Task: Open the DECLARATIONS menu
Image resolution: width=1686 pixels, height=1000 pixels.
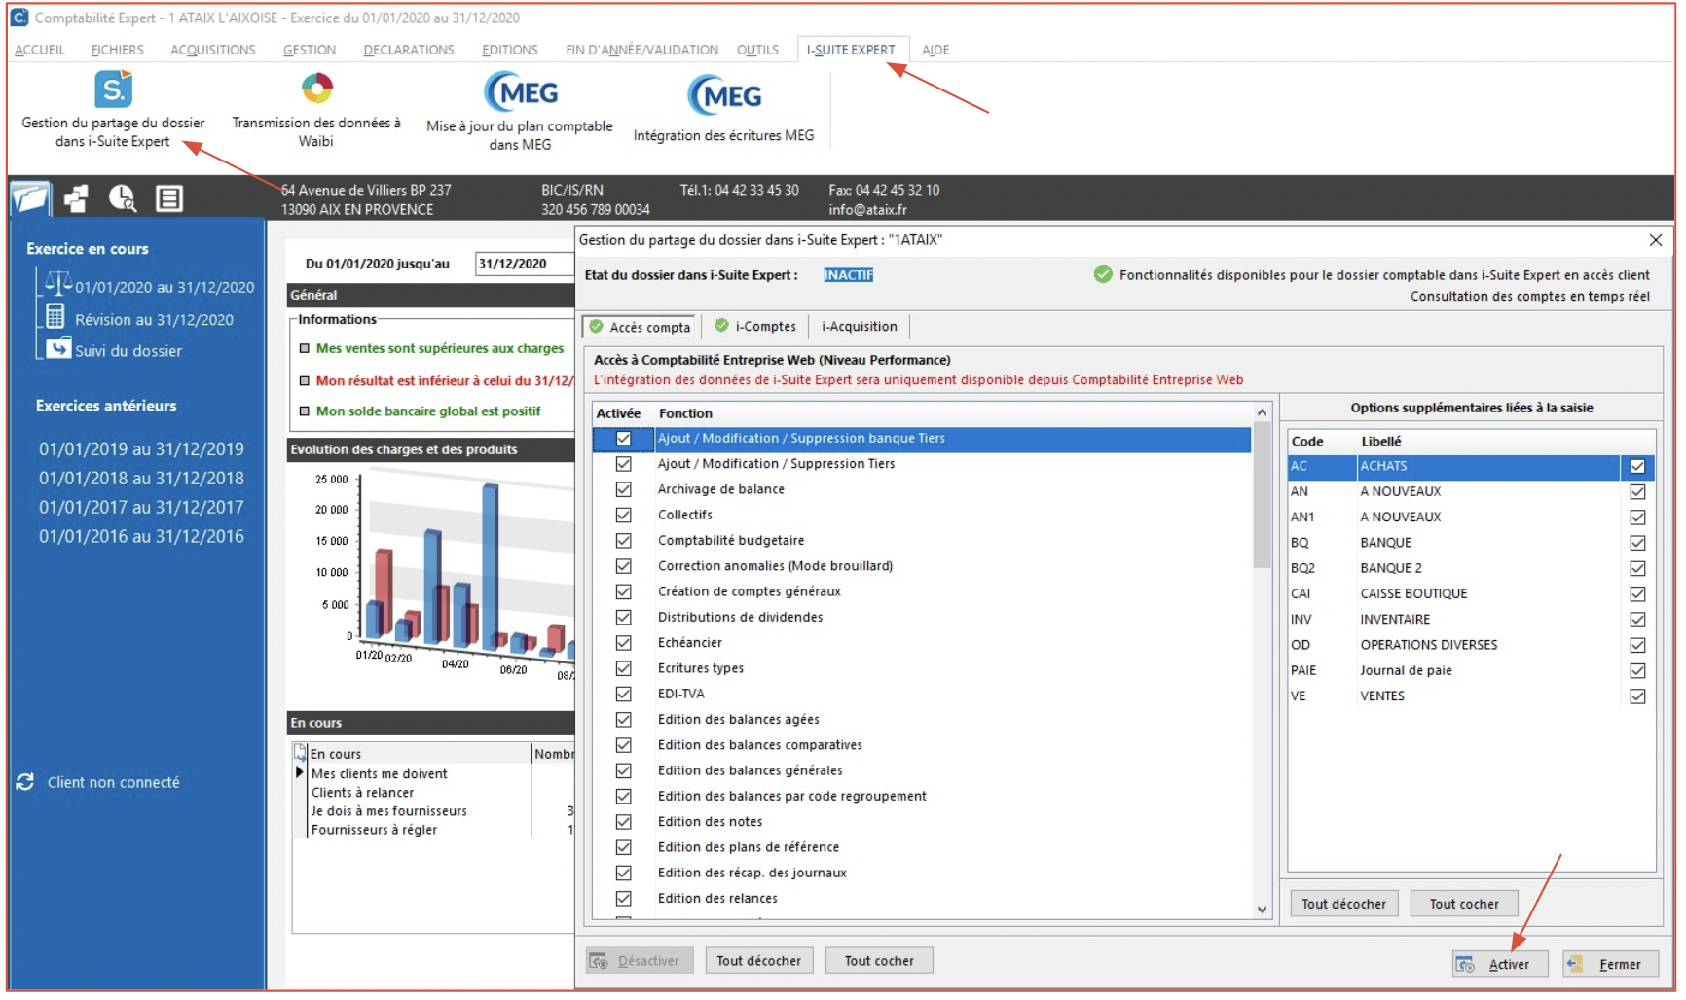Action: tap(409, 50)
